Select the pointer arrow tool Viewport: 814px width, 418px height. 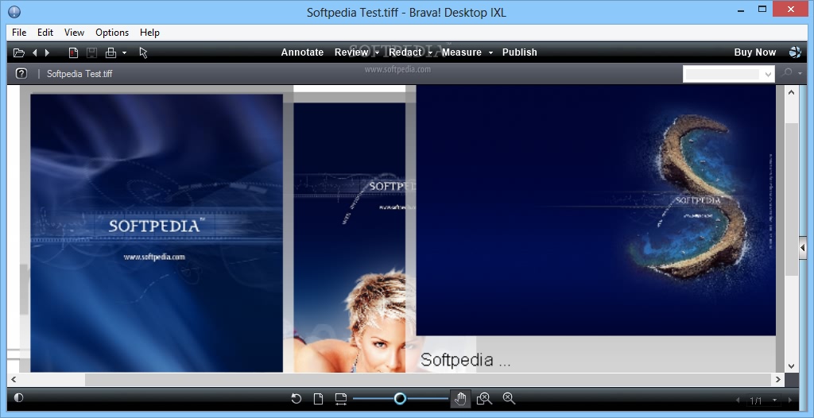144,52
